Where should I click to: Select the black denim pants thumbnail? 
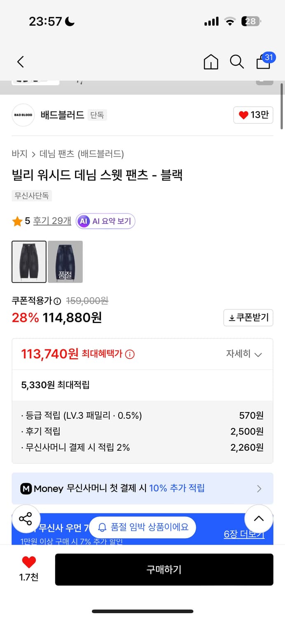[28, 262]
